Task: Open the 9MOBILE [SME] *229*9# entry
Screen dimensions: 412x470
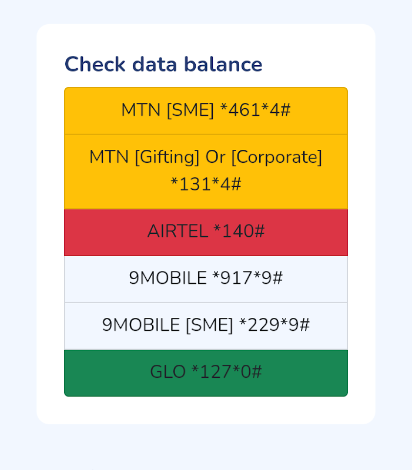Action: click(x=206, y=326)
